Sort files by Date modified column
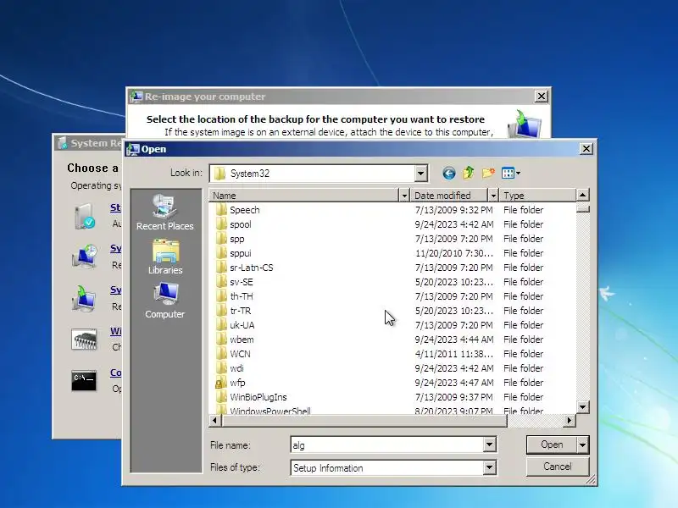This screenshot has width=678, height=508. point(449,196)
